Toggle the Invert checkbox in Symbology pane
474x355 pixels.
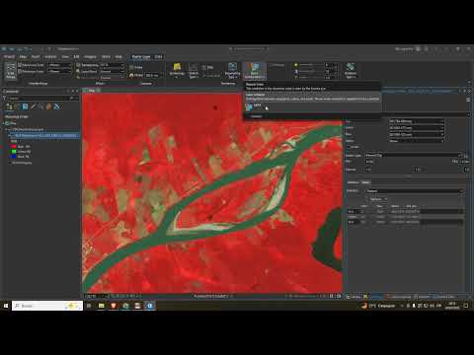click(x=349, y=147)
